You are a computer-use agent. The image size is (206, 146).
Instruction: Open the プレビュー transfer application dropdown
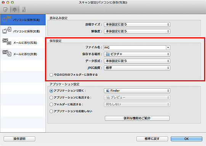click(x=137, y=97)
